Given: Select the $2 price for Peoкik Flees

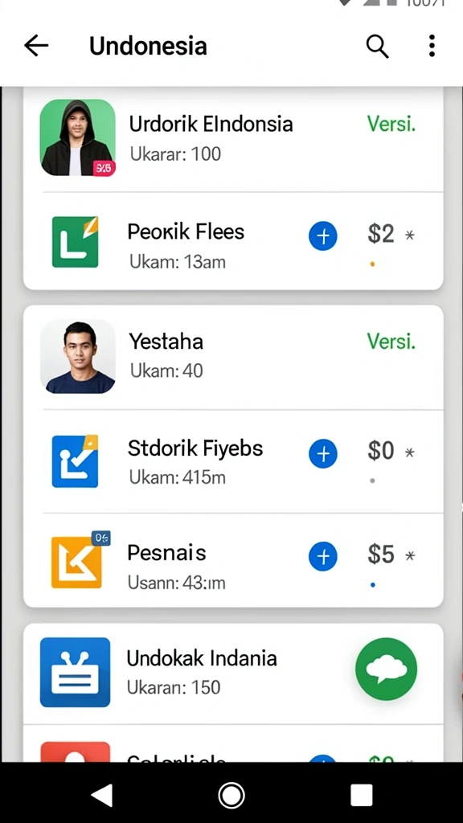Looking at the screenshot, I should (381, 234).
